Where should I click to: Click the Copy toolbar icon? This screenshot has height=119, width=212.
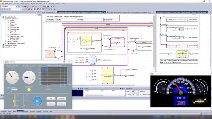[33, 7]
